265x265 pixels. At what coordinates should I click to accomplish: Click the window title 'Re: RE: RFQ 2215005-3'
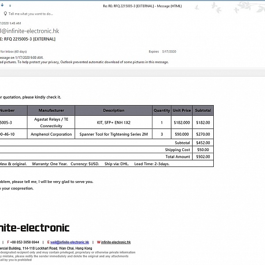click(142, 6)
